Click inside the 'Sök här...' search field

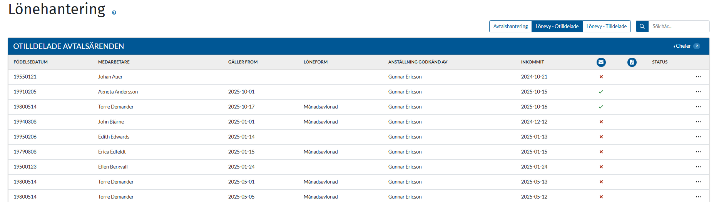click(678, 27)
